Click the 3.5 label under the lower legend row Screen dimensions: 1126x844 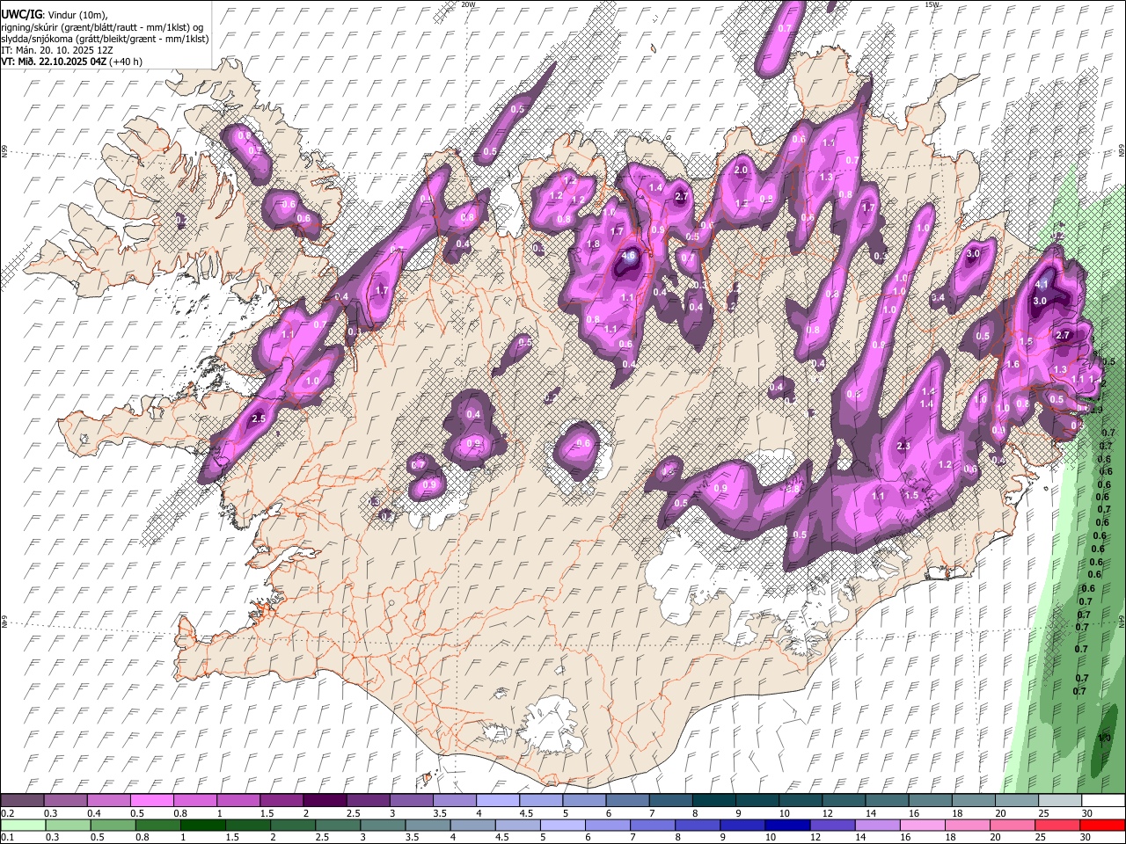[x=413, y=837]
